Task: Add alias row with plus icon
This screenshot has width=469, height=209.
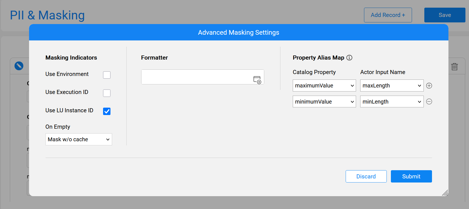Action: pyautogui.click(x=429, y=86)
